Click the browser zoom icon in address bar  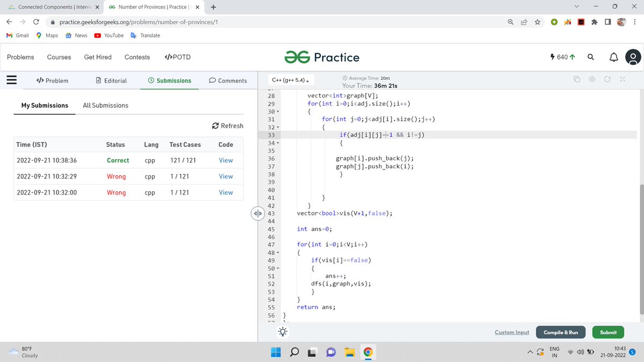click(510, 22)
